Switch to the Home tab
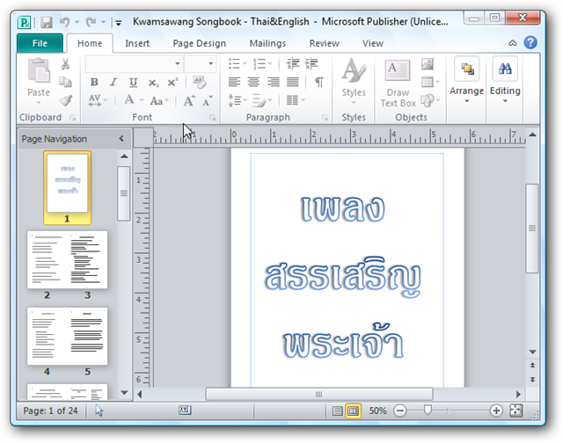563x443 pixels. pos(90,43)
